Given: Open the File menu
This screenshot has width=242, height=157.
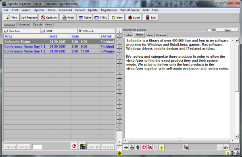Looking at the screenshot, I should (6, 10).
